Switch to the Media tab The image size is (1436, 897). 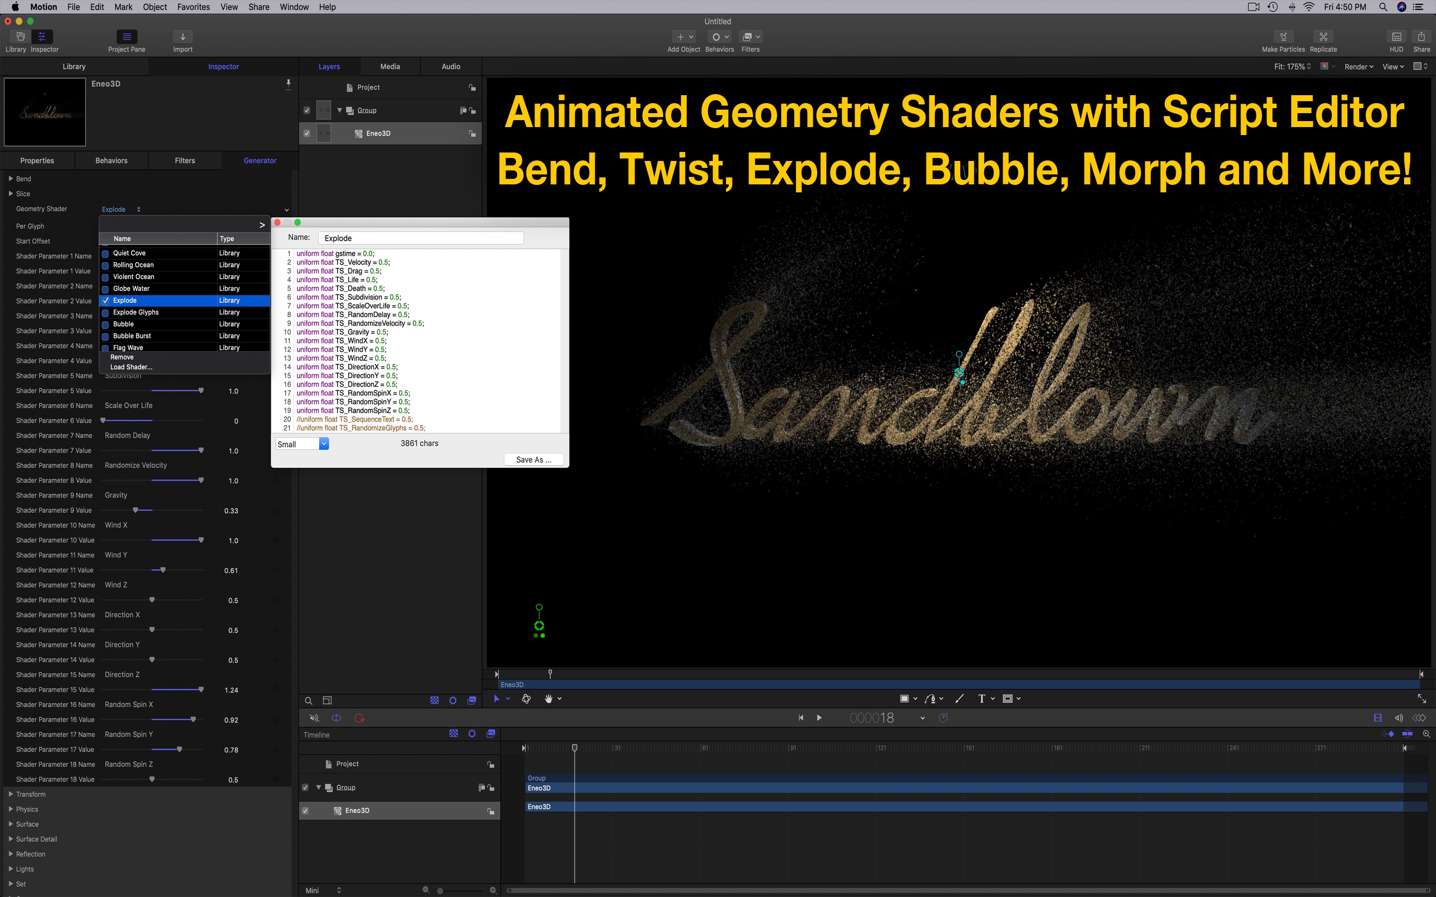coord(390,66)
